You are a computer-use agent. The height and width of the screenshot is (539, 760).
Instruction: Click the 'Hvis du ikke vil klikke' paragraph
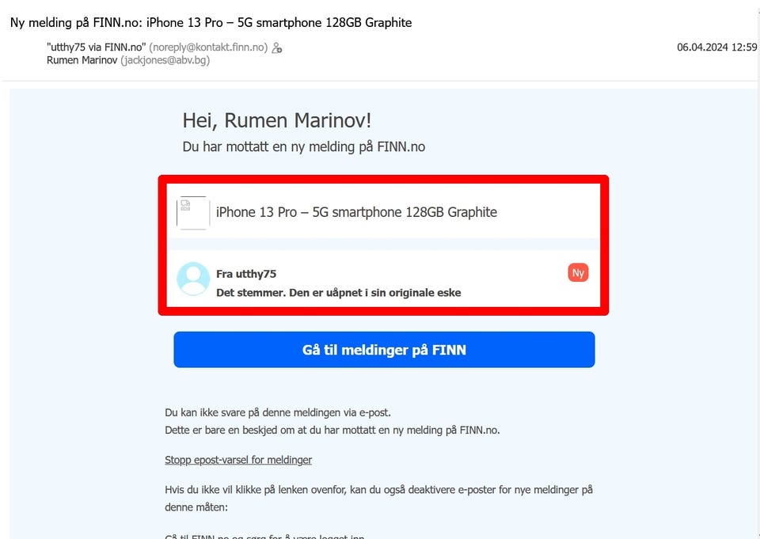(378, 499)
